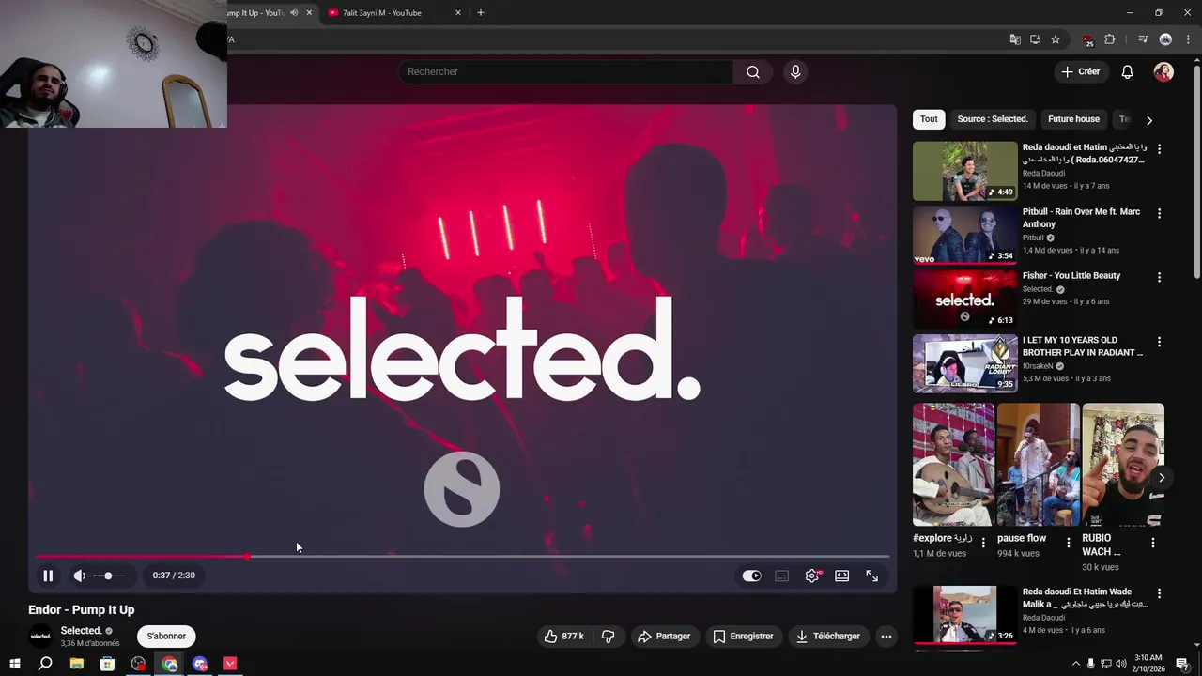This screenshot has width=1202, height=676.
Task: Share the video with Partager
Action: (x=664, y=637)
